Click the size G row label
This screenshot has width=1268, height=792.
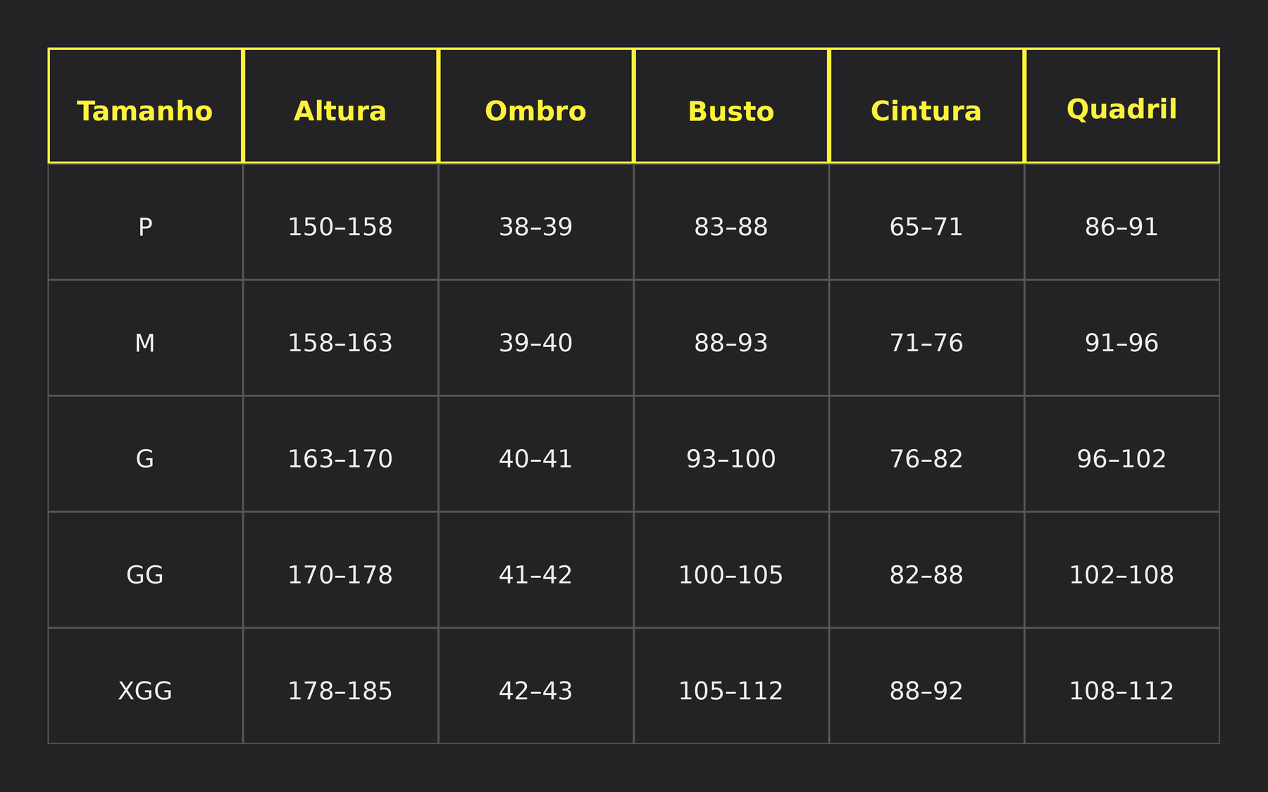tap(145, 459)
